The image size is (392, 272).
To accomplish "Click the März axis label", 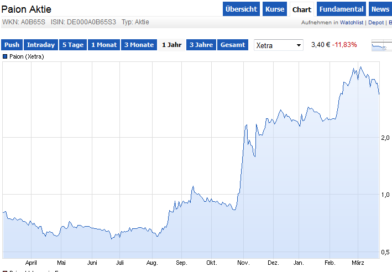I will click(x=358, y=263).
